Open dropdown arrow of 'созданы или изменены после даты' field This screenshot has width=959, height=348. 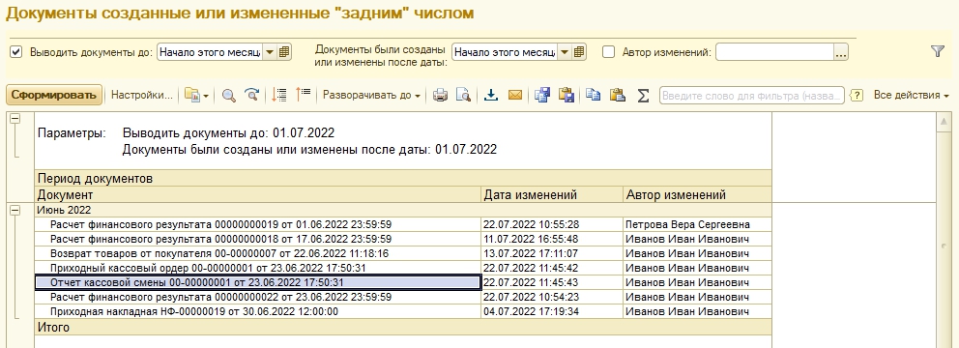[x=565, y=52]
